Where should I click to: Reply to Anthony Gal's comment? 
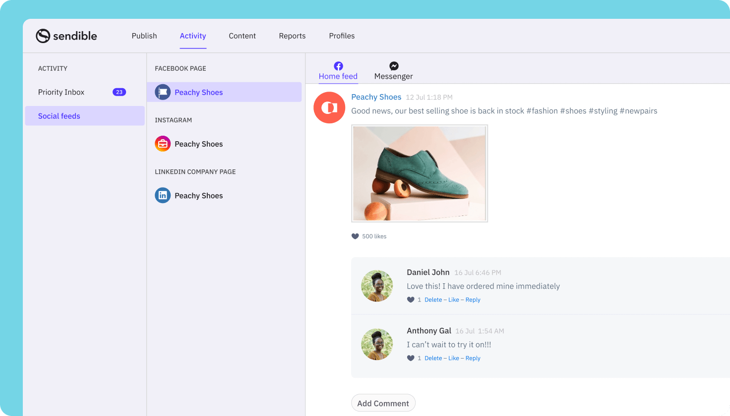472,358
